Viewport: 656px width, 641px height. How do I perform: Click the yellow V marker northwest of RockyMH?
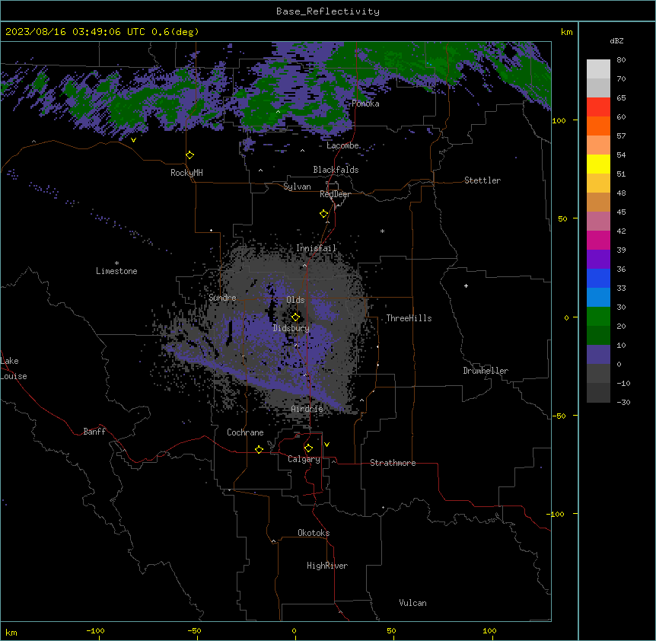tap(133, 140)
